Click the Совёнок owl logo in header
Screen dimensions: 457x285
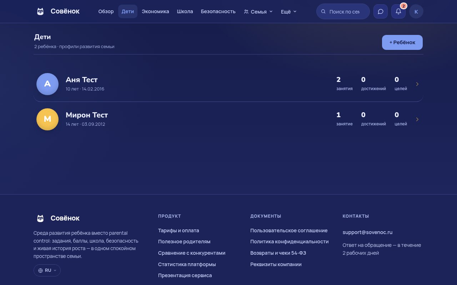40,11
